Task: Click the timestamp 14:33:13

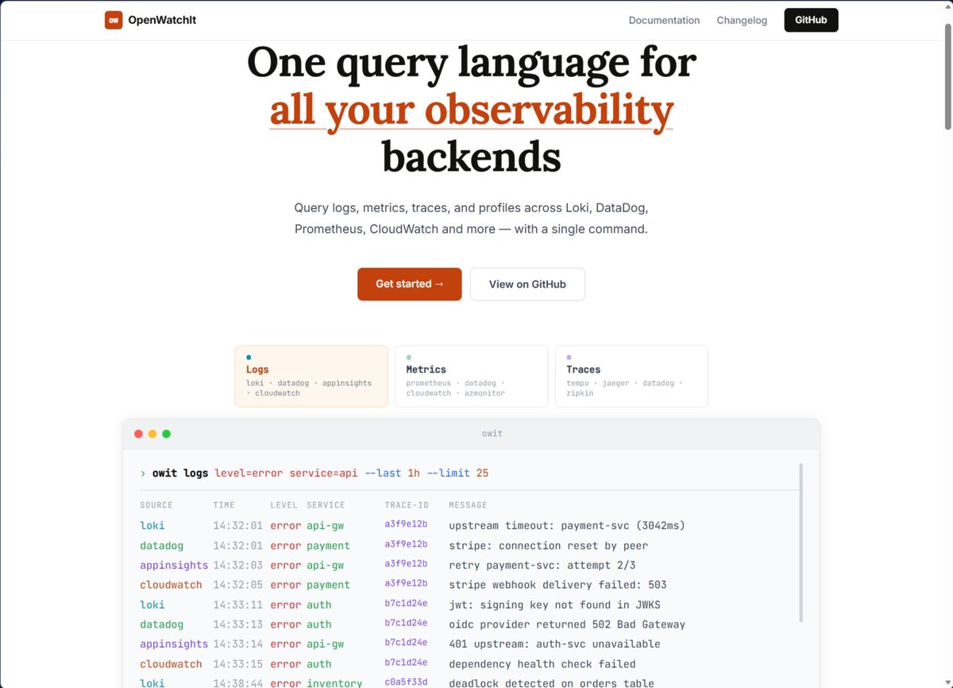Action: [237, 624]
